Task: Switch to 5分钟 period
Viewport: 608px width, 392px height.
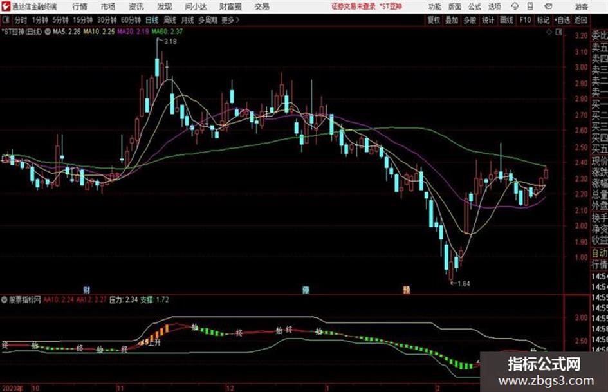Action: (x=60, y=20)
